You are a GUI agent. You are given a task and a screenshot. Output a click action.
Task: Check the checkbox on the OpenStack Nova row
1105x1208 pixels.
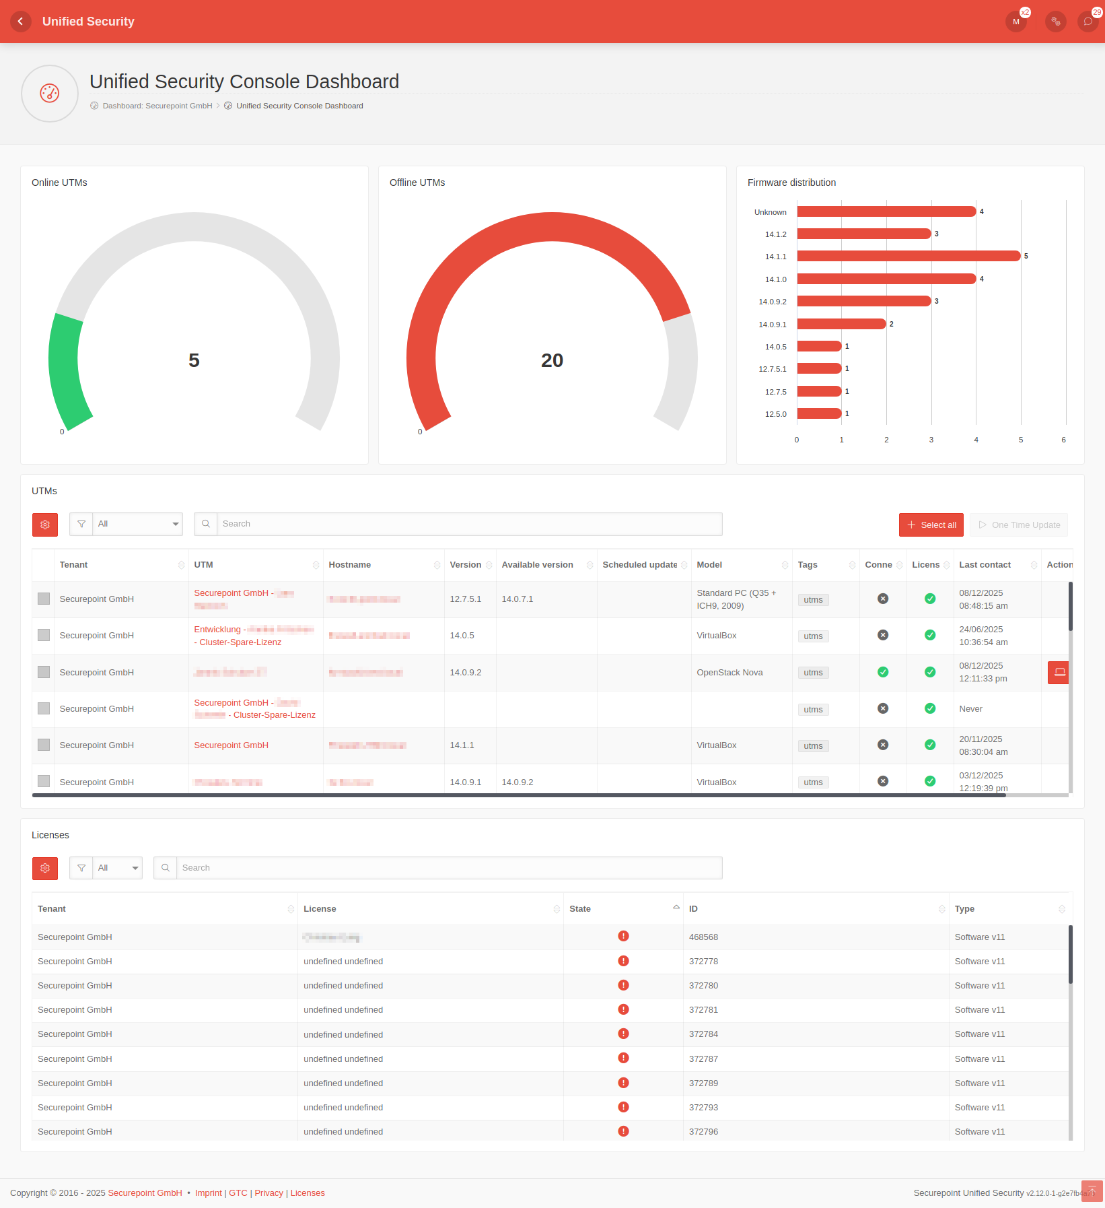[x=43, y=671]
